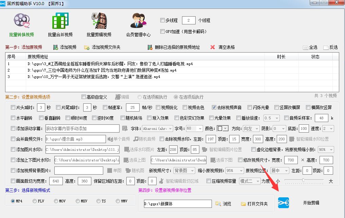
Task: Enable the 多线程 checkbox
Action: (x=162, y=20)
